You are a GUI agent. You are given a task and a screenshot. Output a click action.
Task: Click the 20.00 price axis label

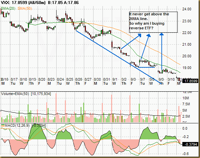[x=187, y=56]
